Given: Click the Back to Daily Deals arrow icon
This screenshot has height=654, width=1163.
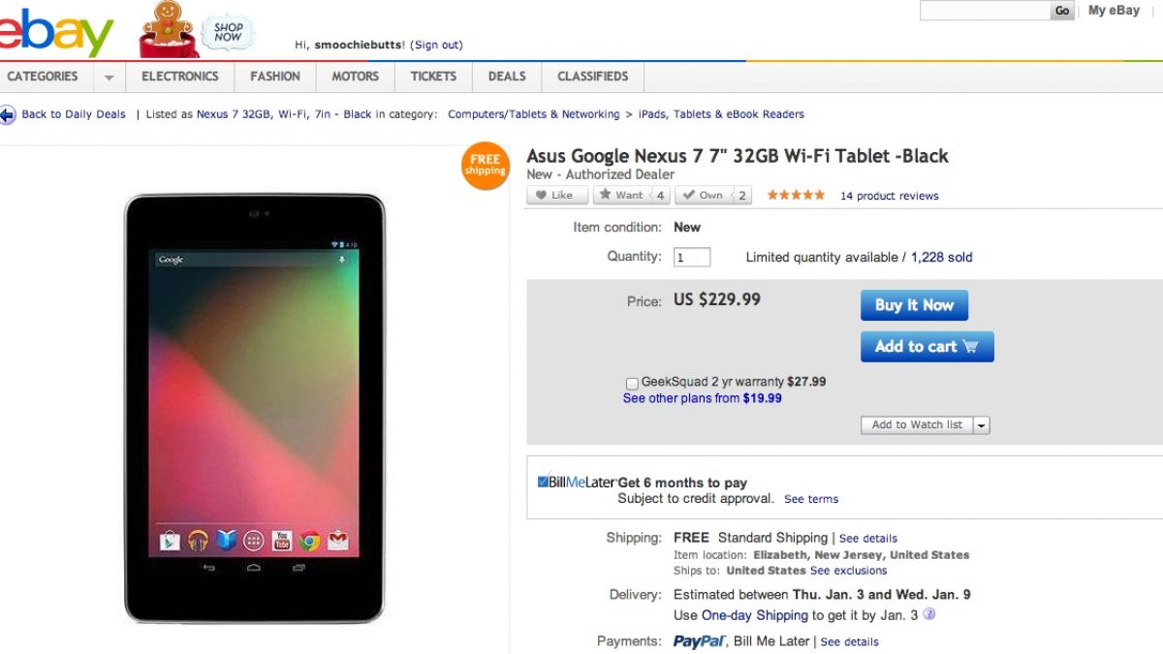Looking at the screenshot, I should (8, 115).
